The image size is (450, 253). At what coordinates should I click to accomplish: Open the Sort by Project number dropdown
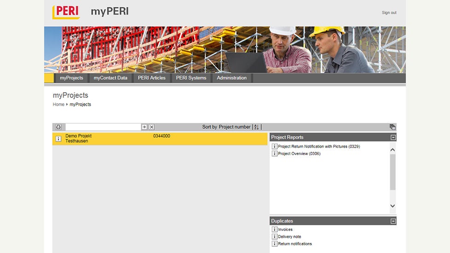[234, 127]
